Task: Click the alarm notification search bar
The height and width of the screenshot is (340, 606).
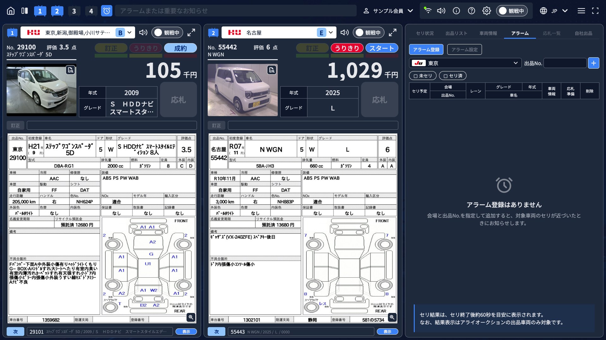Action: [235, 11]
